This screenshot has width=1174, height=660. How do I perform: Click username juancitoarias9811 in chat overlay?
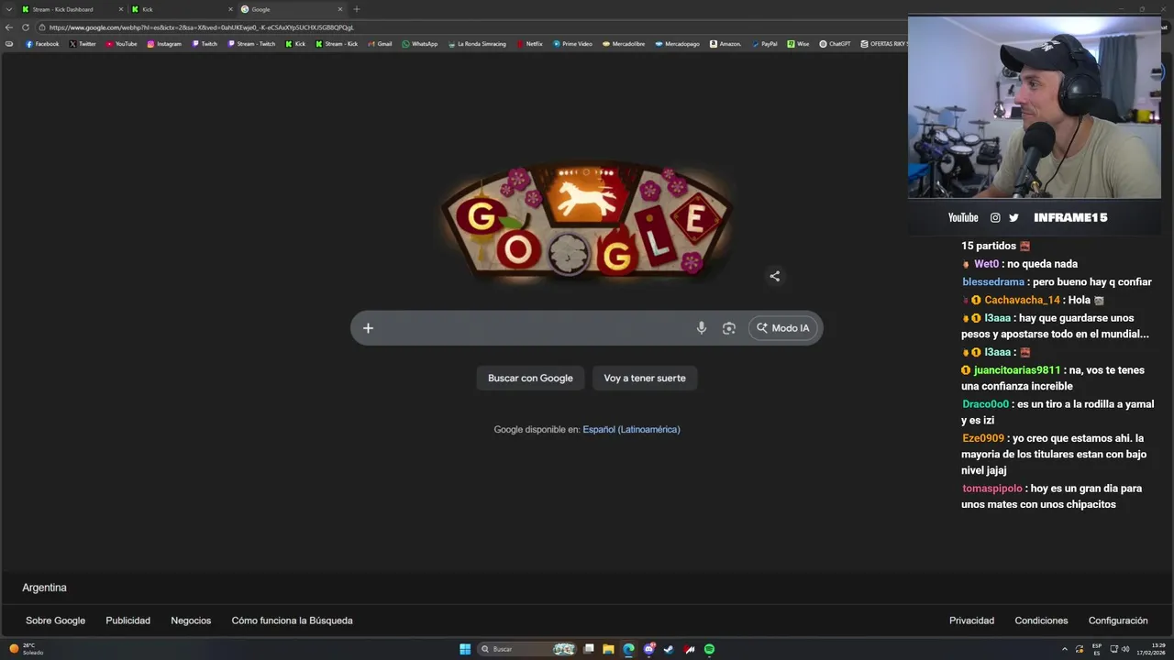click(x=1016, y=370)
